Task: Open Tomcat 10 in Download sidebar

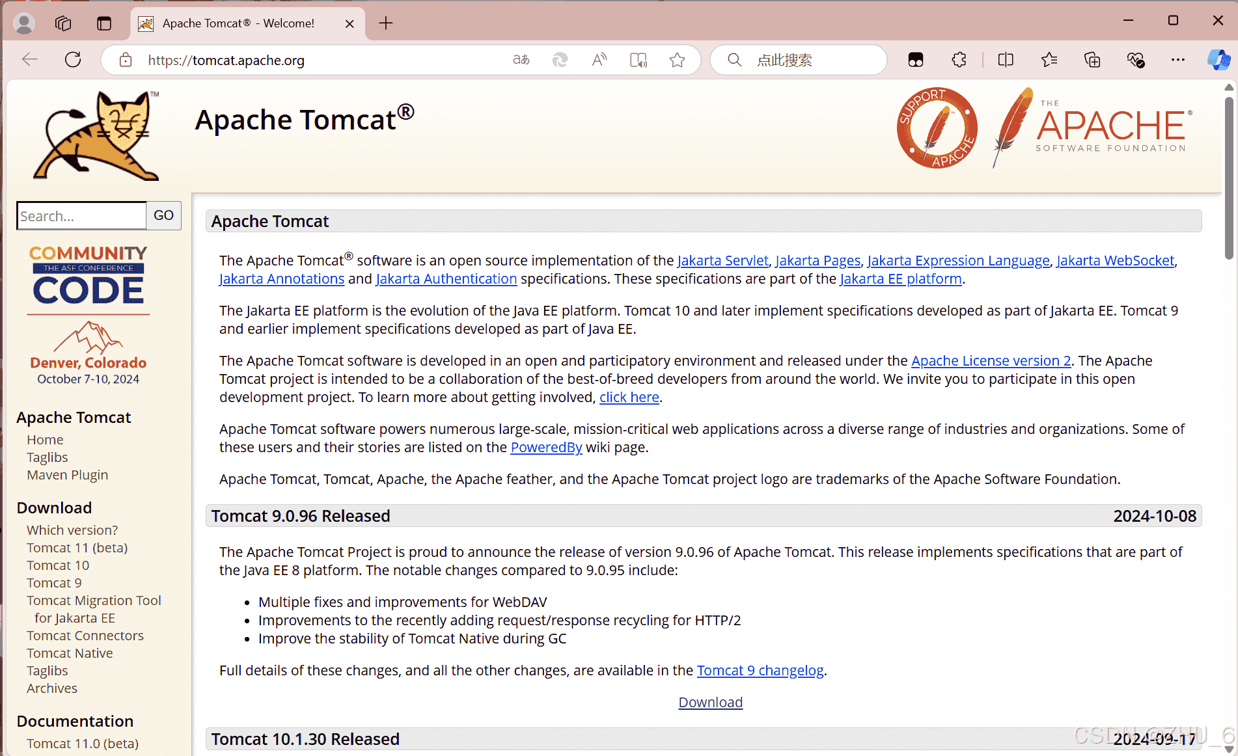Action: [x=58, y=565]
